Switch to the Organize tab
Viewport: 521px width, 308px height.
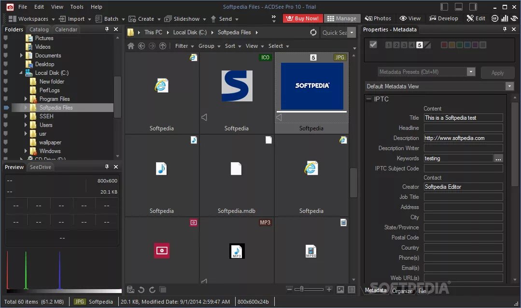(x=402, y=291)
